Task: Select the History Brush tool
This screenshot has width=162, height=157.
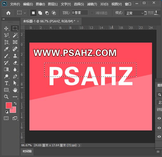Action: coord(6,63)
